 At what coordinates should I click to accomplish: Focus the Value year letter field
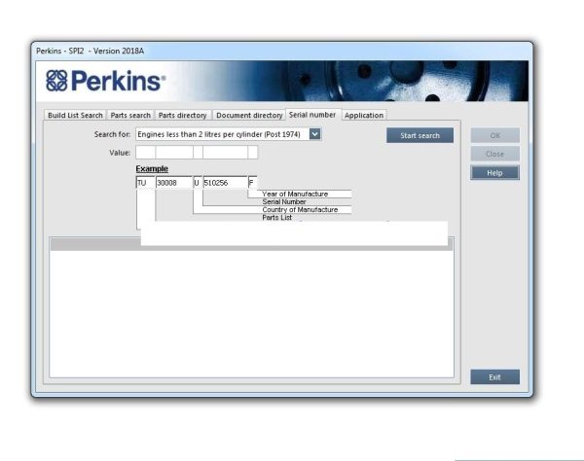pos(252,153)
